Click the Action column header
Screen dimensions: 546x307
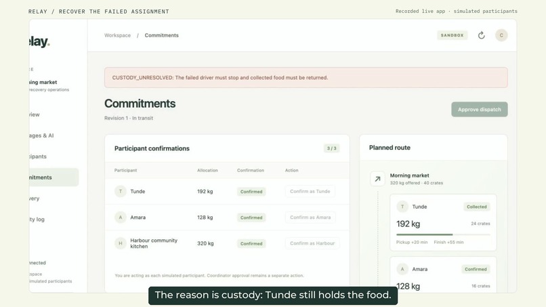[291, 170]
